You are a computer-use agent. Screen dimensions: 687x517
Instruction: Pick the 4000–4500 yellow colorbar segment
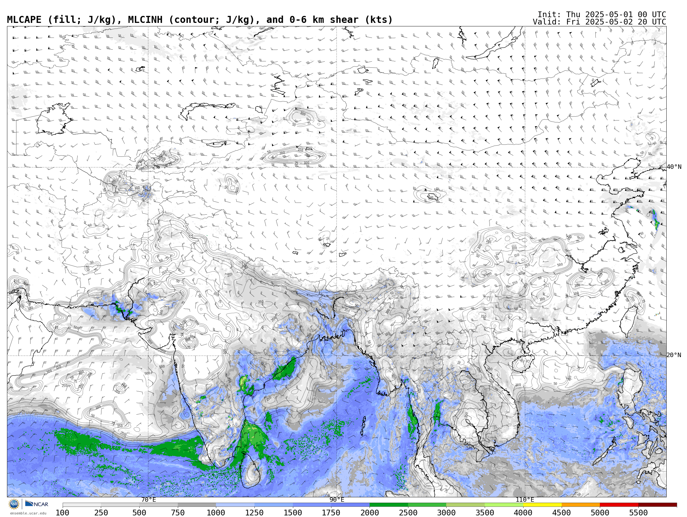(x=542, y=505)
